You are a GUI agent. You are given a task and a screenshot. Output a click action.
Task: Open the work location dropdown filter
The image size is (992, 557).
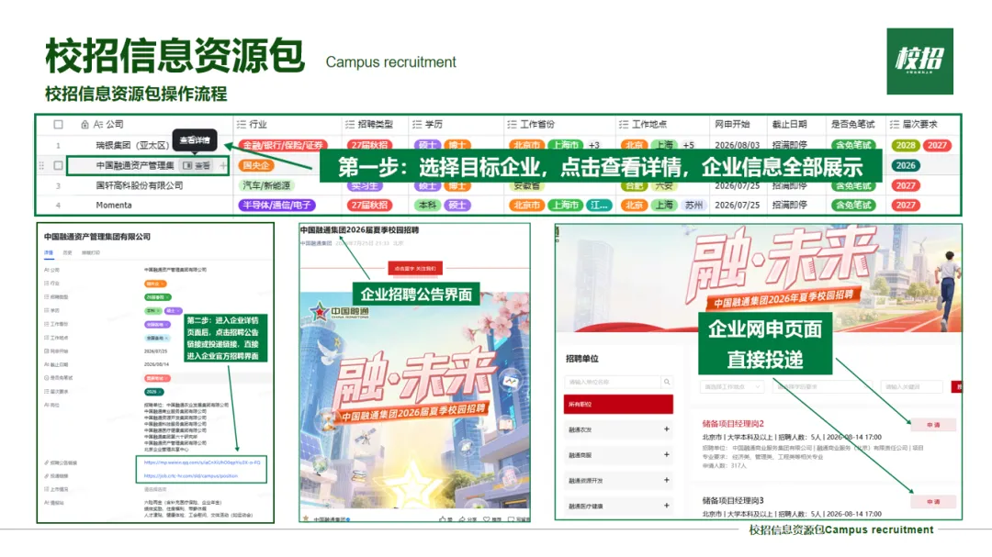click(733, 386)
